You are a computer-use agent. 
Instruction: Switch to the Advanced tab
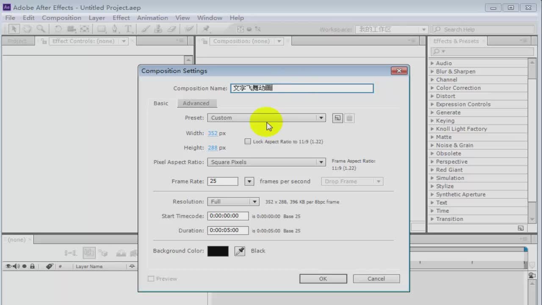[196, 103]
